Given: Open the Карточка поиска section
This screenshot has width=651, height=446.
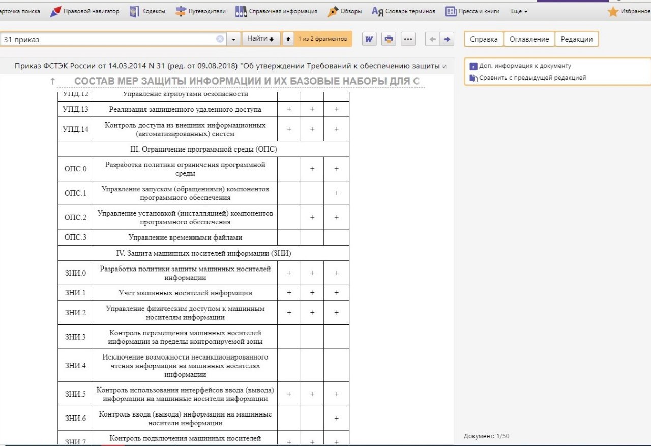Looking at the screenshot, I should (20, 11).
